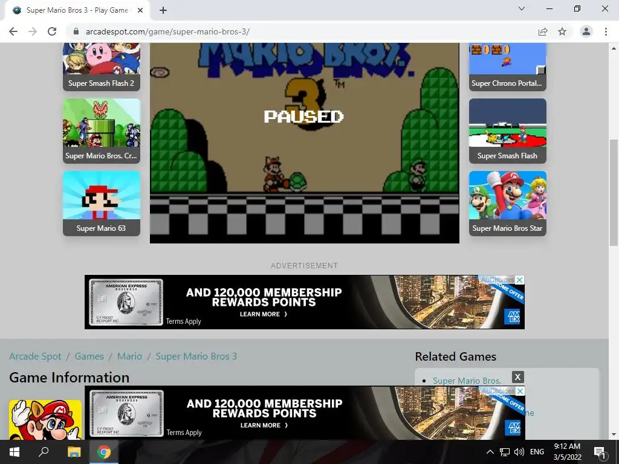This screenshot has width=619, height=464.
Task: Open network status tray icon
Action: pyautogui.click(x=505, y=452)
